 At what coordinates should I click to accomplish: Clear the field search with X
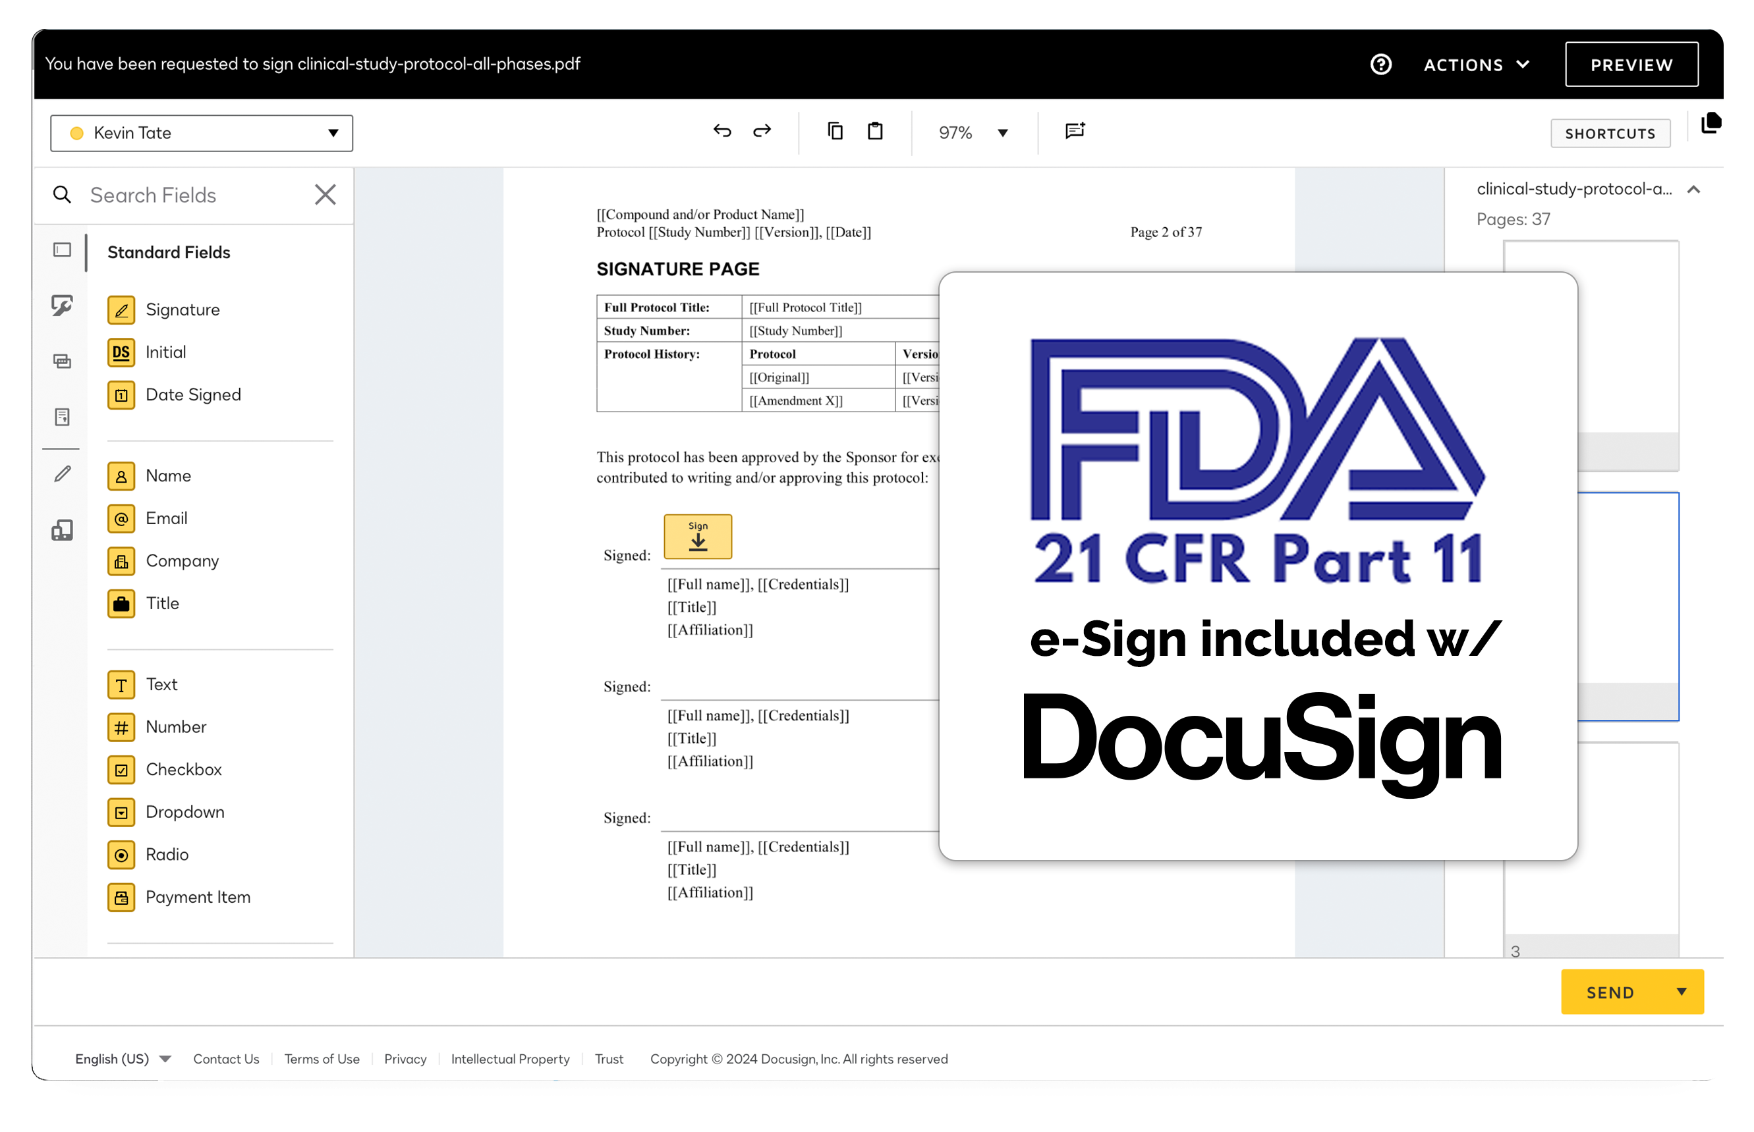[325, 195]
